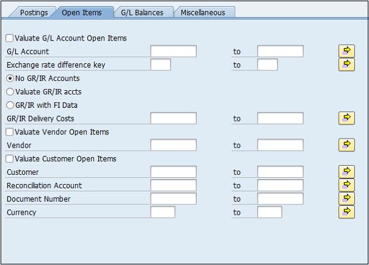Open multiple selection for GR/IR Delivery Costs
Screen dimensions: 369x265
pyautogui.click(x=346, y=118)
